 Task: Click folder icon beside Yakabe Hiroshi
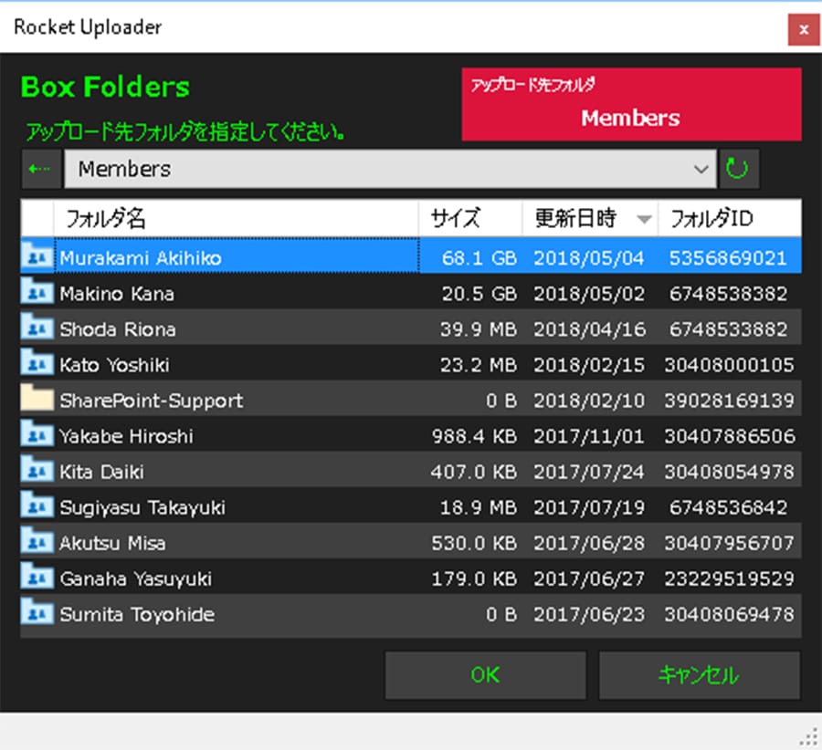pos(37,434)
